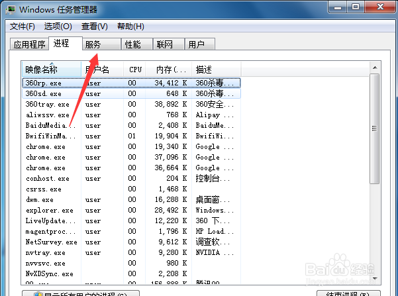The height and width of the screenshot is (296, 398).
Task: Click the 34,412 K memory value
Action: [171, 83]
